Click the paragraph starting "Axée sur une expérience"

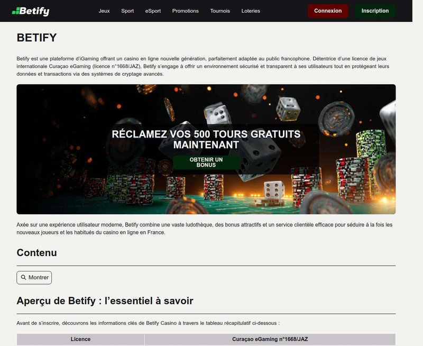205,229
